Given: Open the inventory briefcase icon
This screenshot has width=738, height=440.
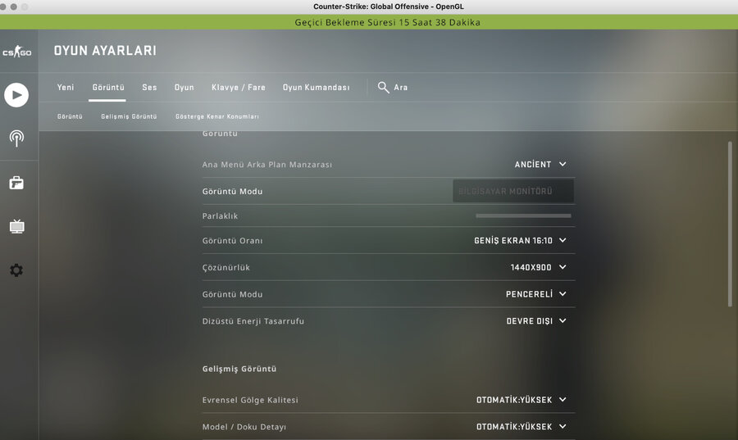Looking at the screenshot, I should 16,183.
